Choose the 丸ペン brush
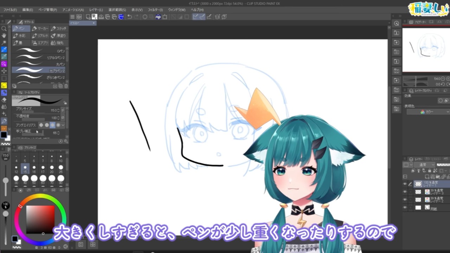This screenshot has height=253, width=450. click(39, 64)
